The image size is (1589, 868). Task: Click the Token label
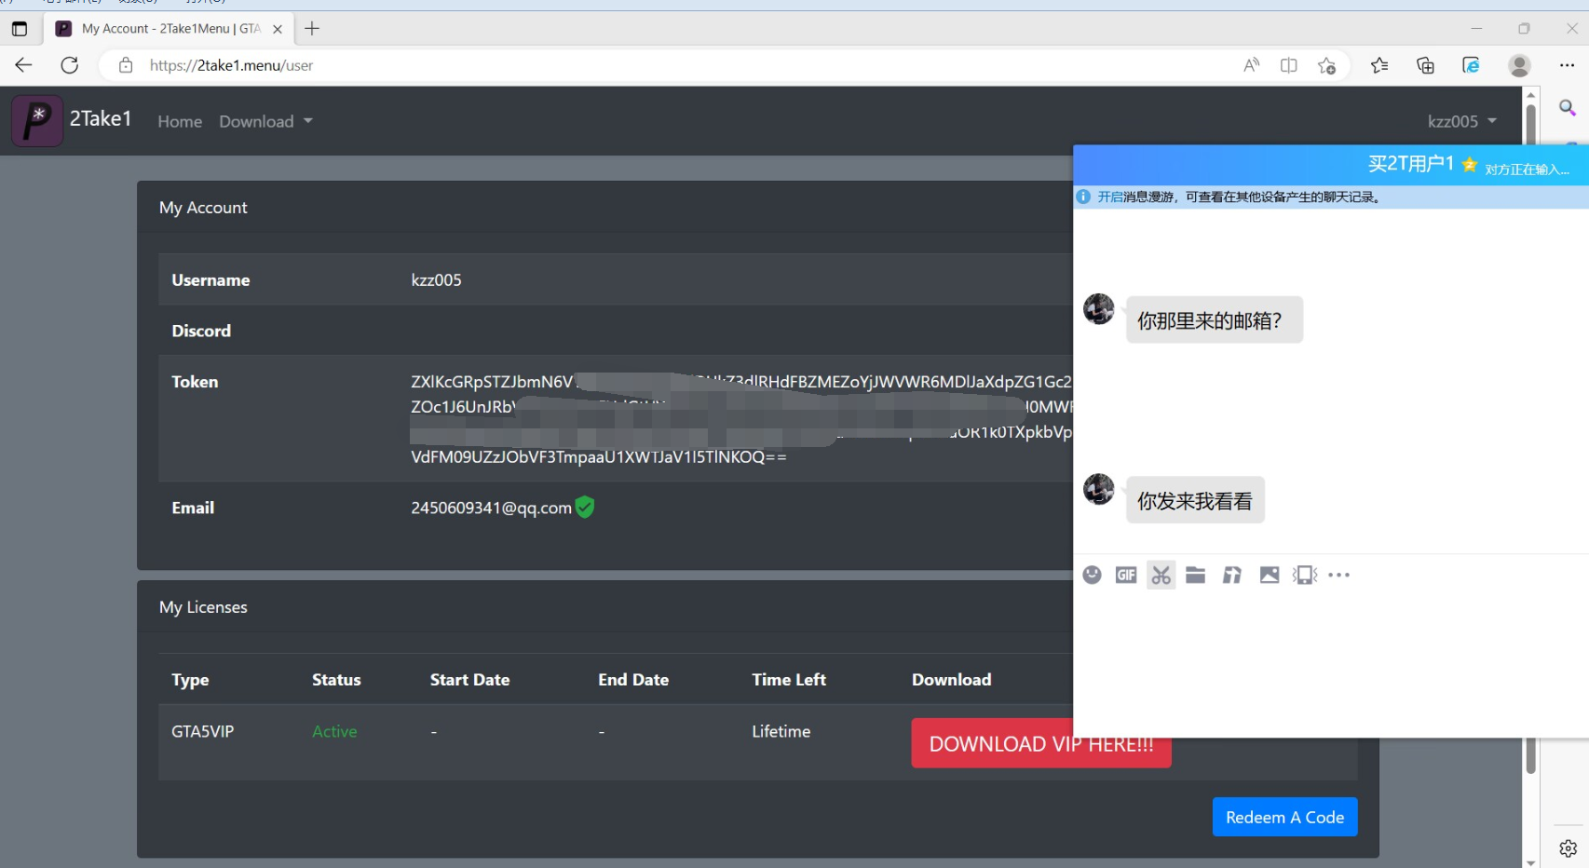(x=195, y=382)
